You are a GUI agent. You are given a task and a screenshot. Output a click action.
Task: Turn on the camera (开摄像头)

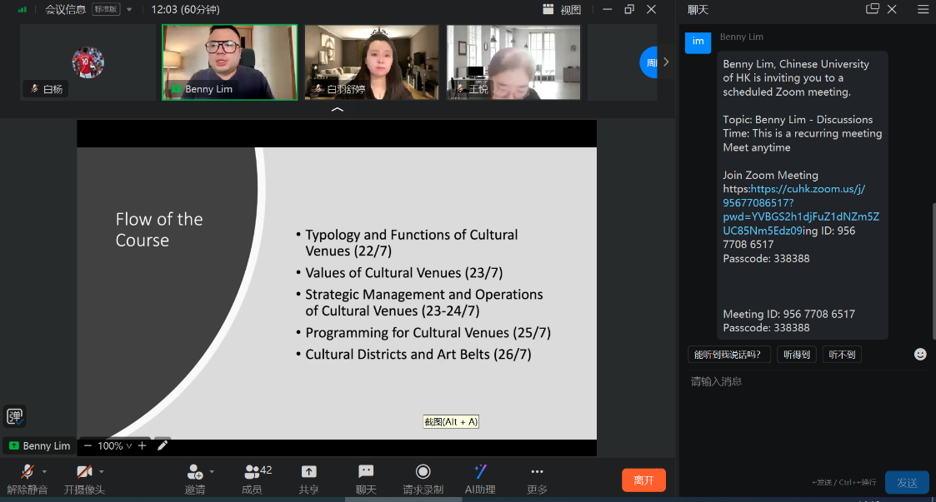click(84, 472)
